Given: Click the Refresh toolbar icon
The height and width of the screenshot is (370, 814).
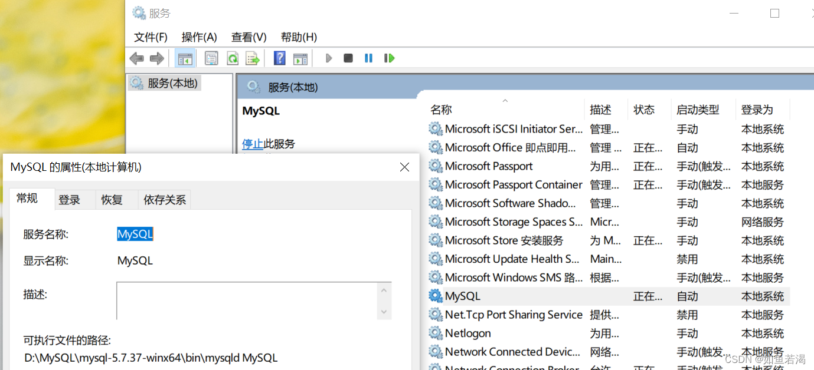Looking at the screenshot, I should (x=233, y=58).
